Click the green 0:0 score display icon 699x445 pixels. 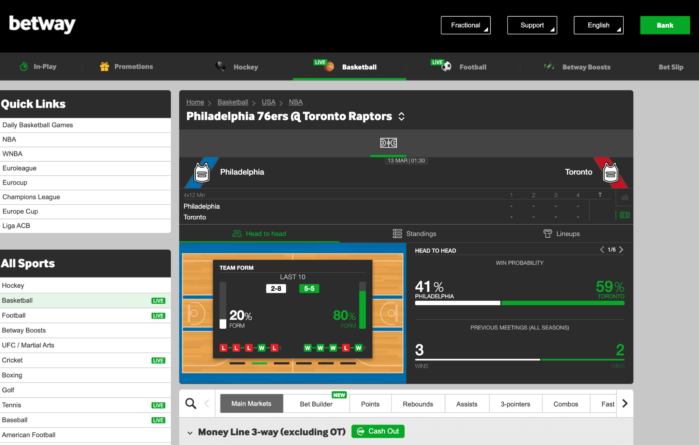[624, 215]
